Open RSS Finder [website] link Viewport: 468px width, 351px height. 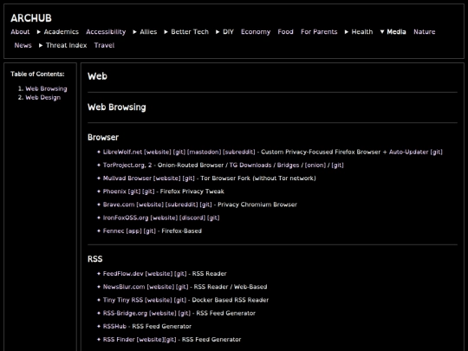(x=150, y=340)
